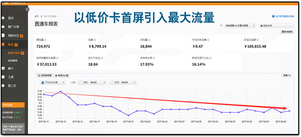Viewport: 301px width, 137px height.
Task: Click the 直通车报表 page heading
Action: (x=46, y=24)
